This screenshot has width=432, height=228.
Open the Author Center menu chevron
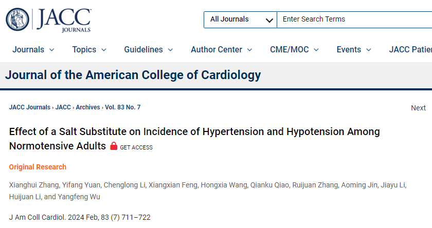(249, 50)
